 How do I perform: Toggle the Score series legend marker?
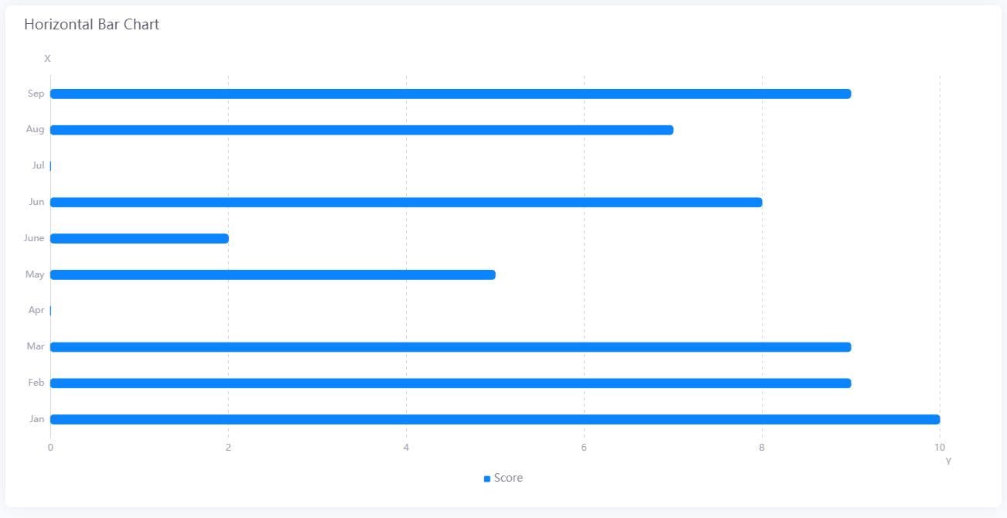coord(487,479)
